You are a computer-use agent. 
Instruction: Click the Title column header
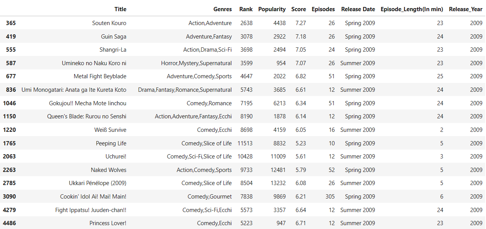120,9
